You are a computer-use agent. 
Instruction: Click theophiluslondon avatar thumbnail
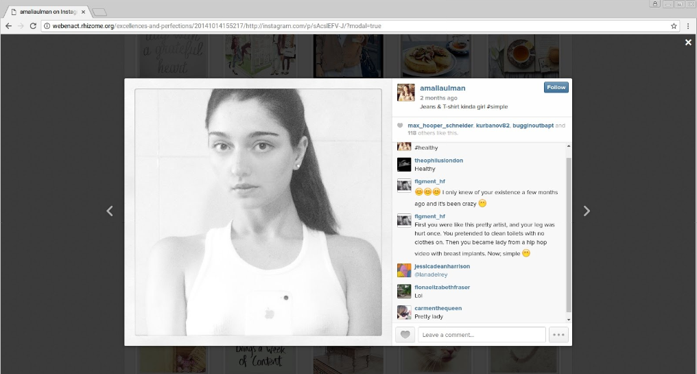[404, 165]
